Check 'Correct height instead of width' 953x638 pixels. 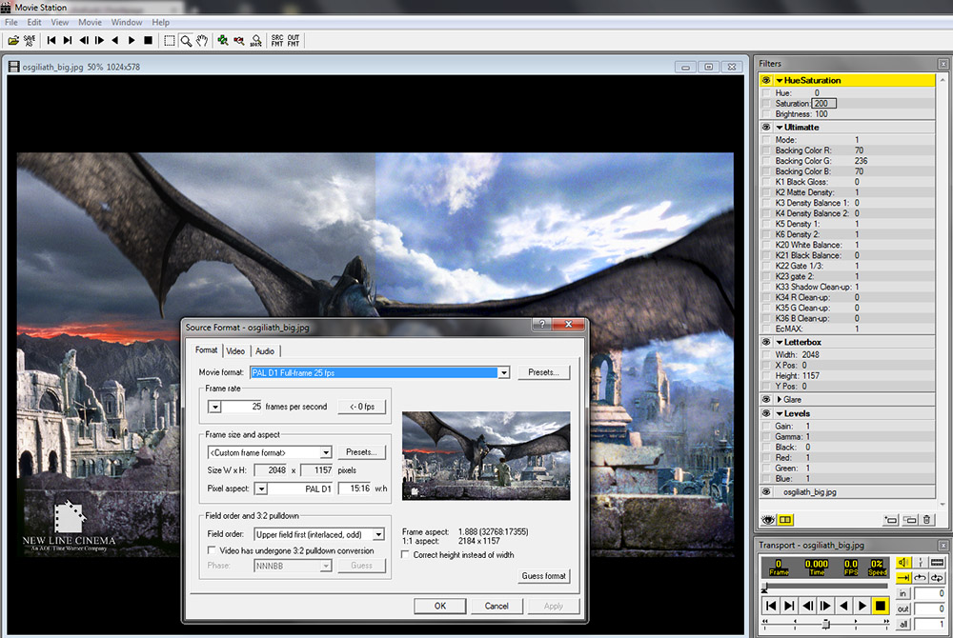coord(405,555)
